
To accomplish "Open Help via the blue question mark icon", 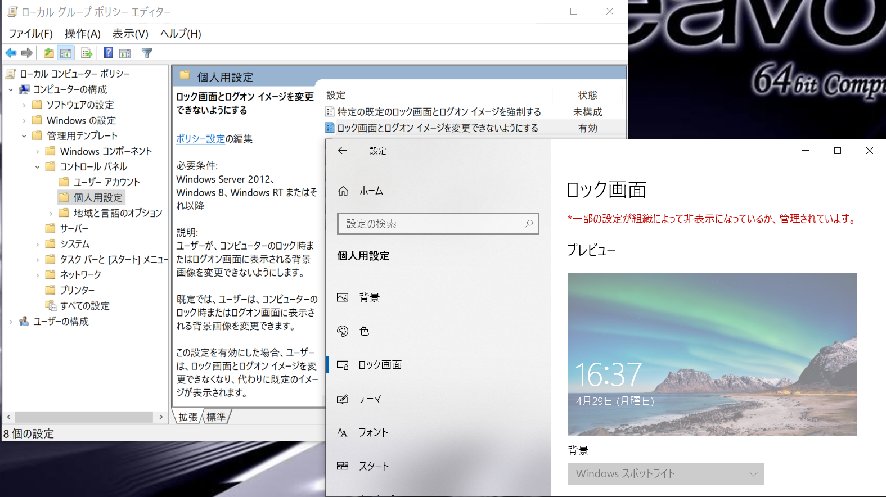I will (108, 53).
